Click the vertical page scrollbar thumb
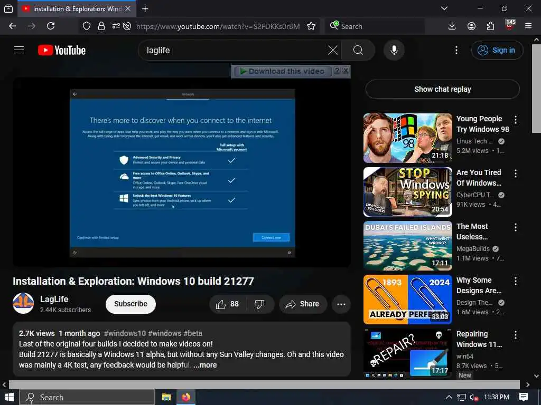Viewport: 541px width, 405px height. click(x=537, y=89)
